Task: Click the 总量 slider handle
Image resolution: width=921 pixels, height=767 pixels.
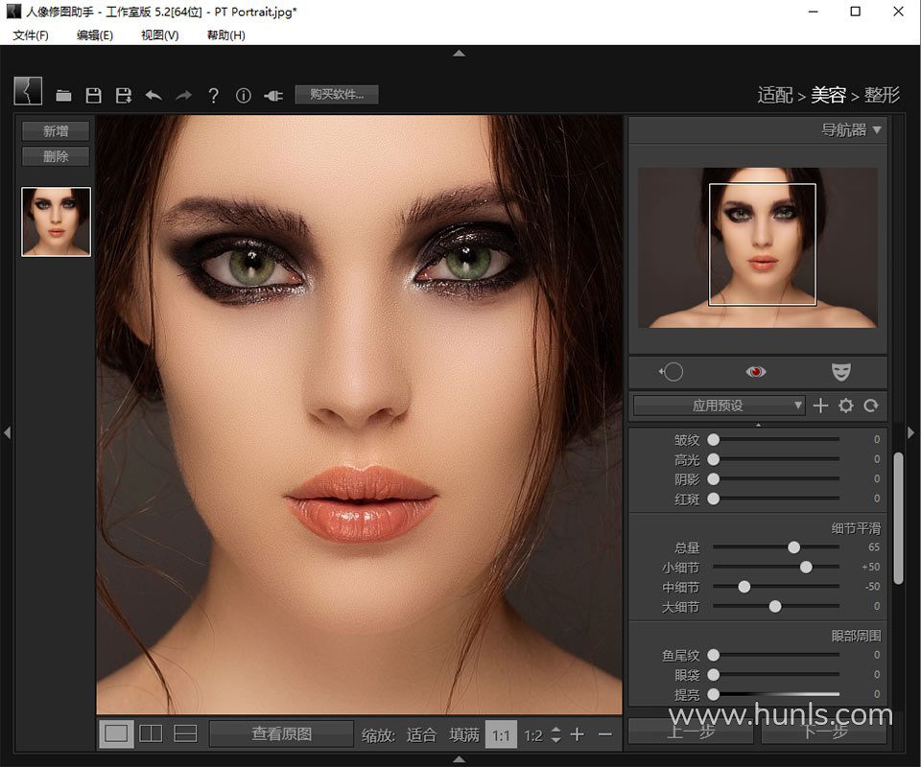Action: pos(793,547)
